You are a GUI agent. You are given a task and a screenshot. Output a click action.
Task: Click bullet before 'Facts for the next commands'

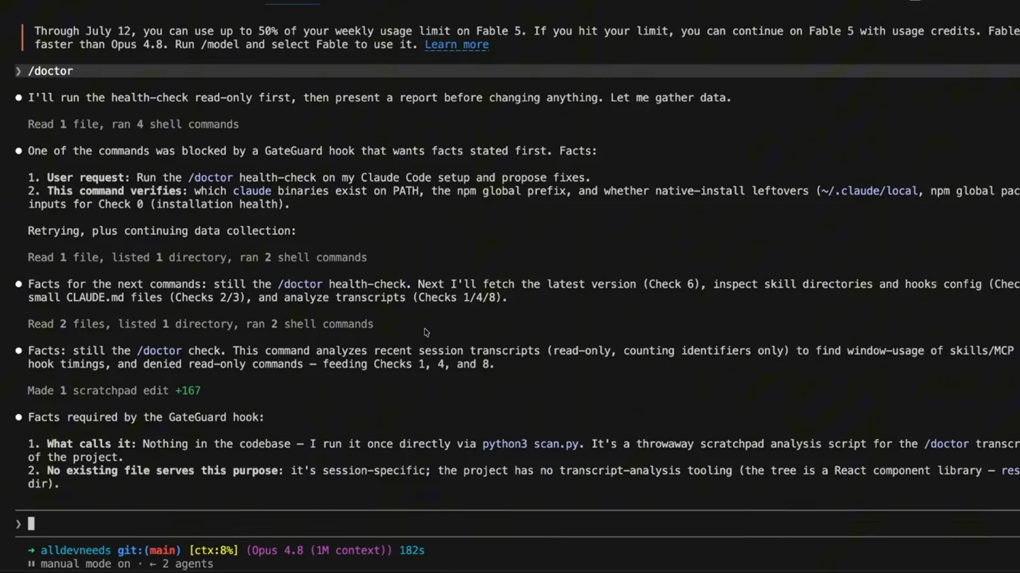tap(18, 284)
